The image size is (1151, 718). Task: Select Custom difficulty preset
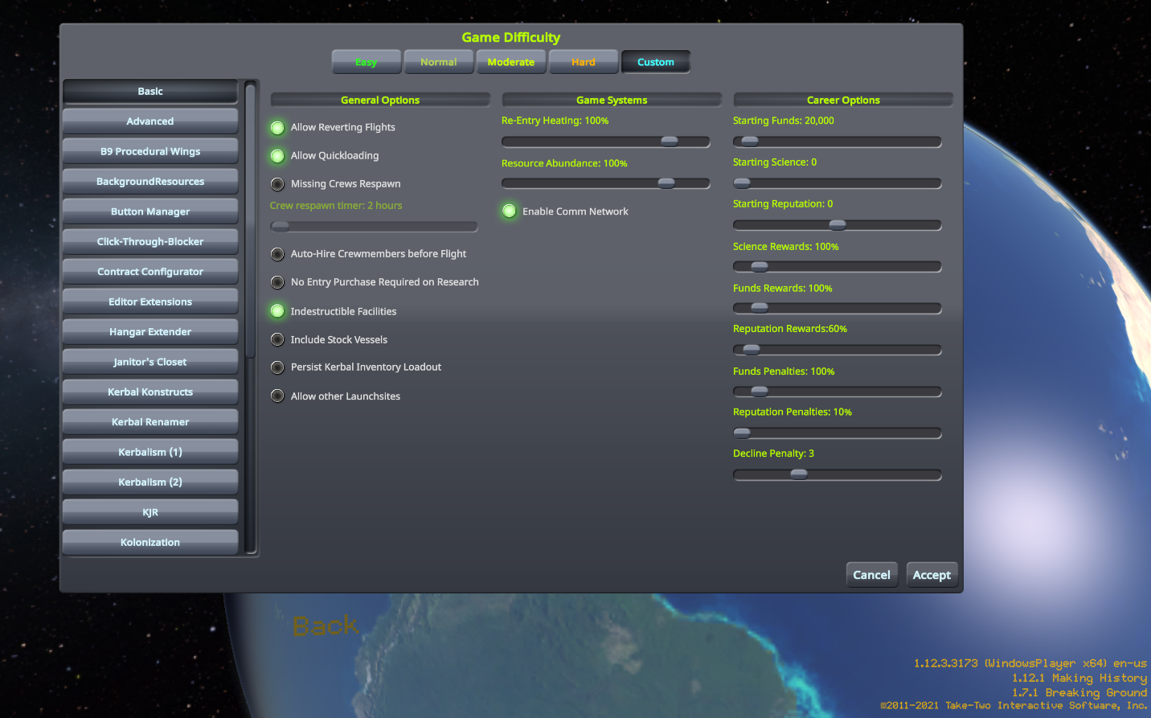(656, 62)
